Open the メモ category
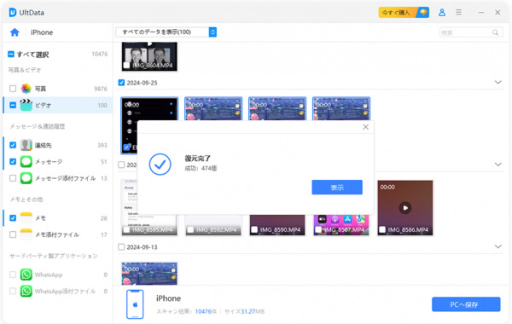512x324 pixels. 58,218
